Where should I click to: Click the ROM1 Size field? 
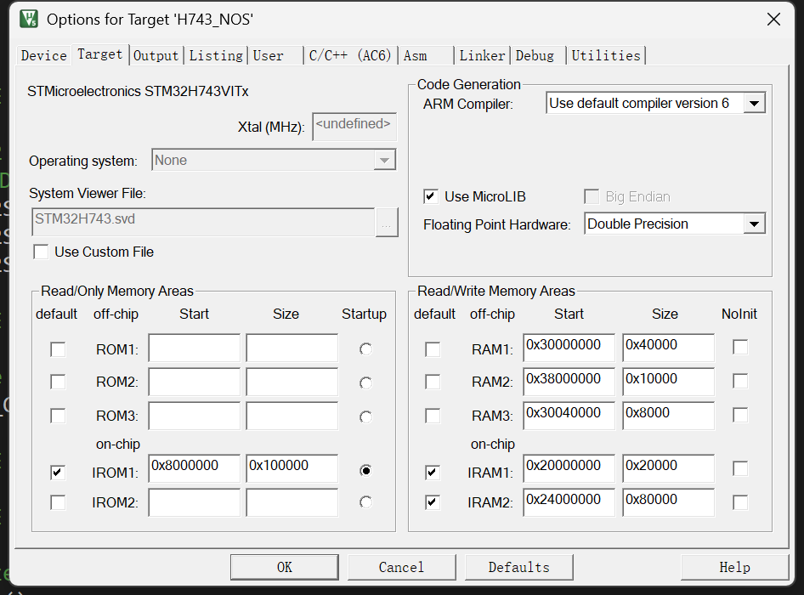pyautogui.click(x=292, y=348)
